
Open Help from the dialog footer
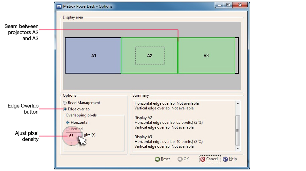tap(230, 159)
